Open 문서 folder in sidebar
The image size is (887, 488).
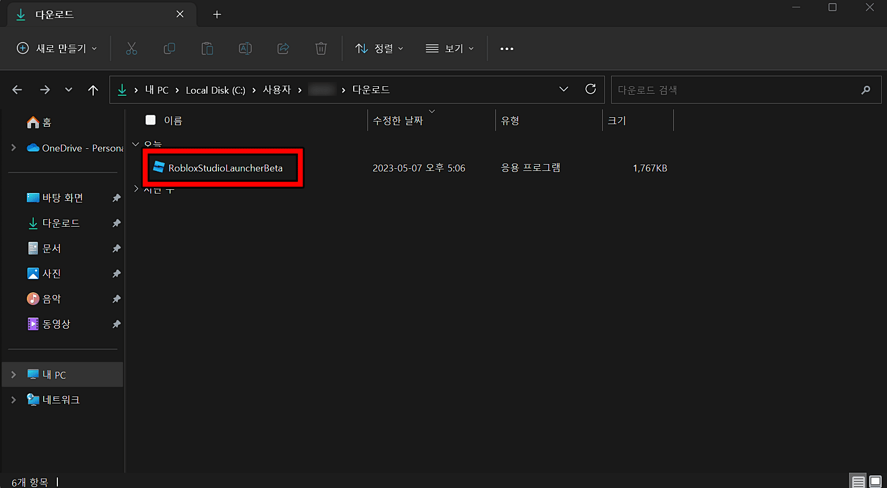click(44, 248)
